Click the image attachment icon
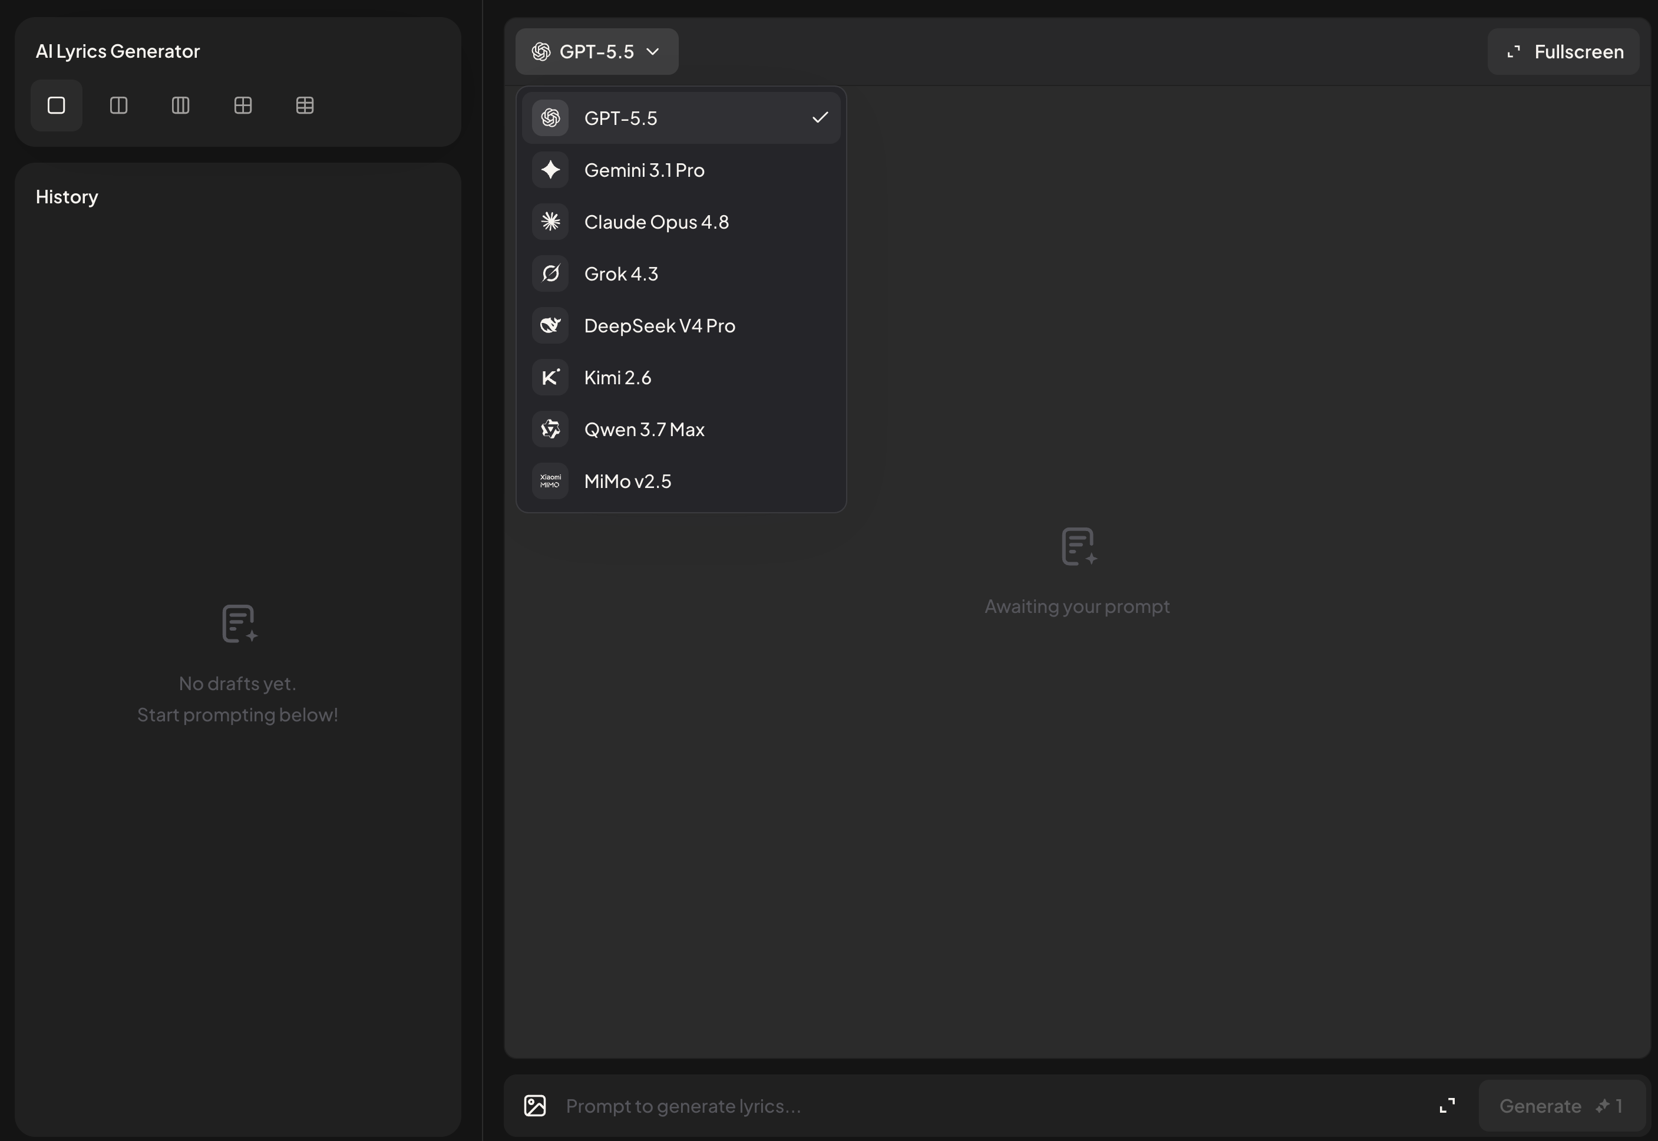The image size is (1658, 1141). tap(535, 1106)
